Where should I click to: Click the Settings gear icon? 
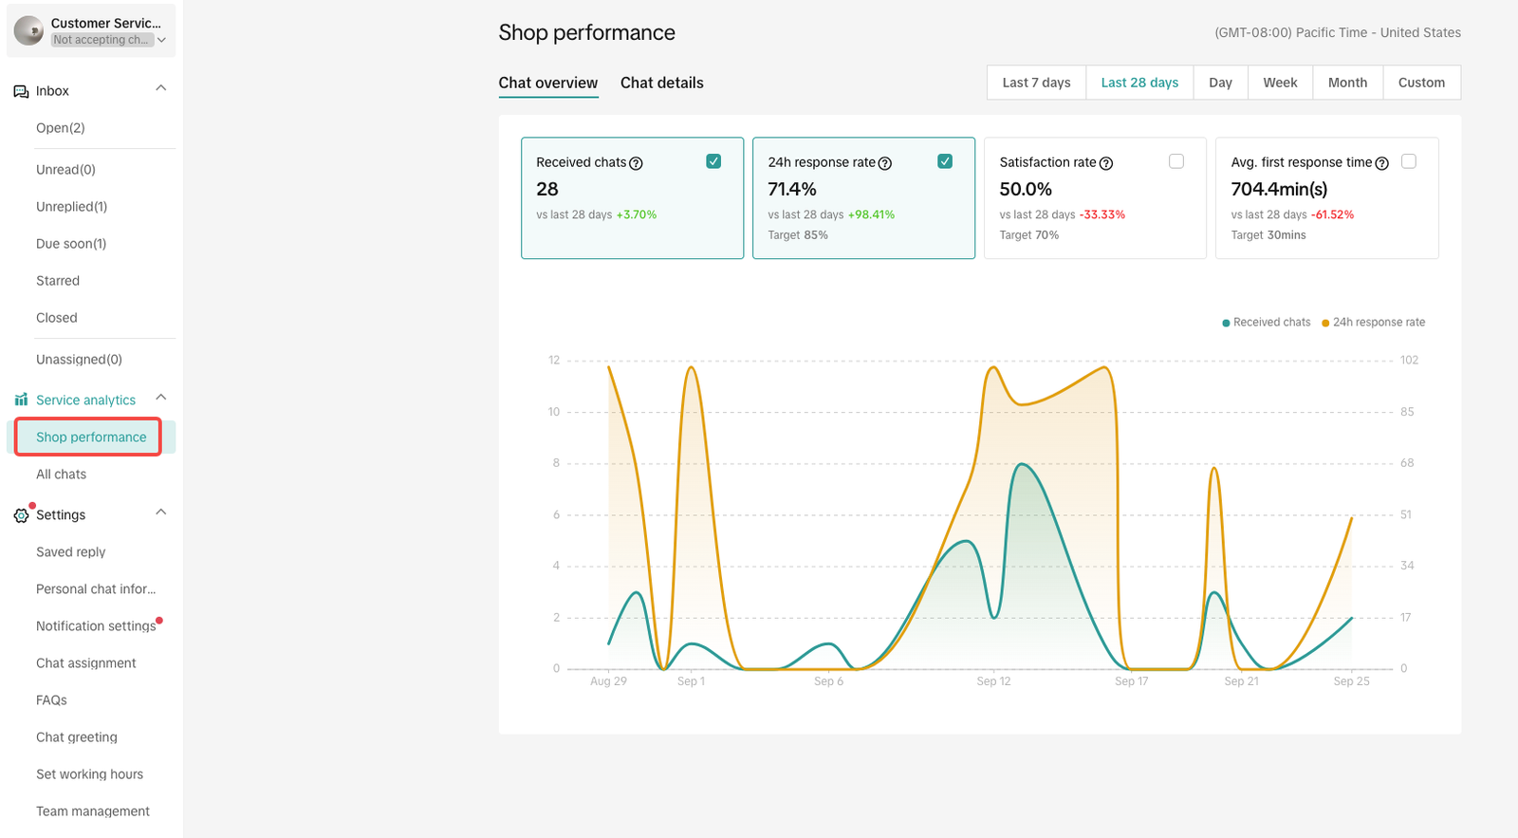coord(21,515)
